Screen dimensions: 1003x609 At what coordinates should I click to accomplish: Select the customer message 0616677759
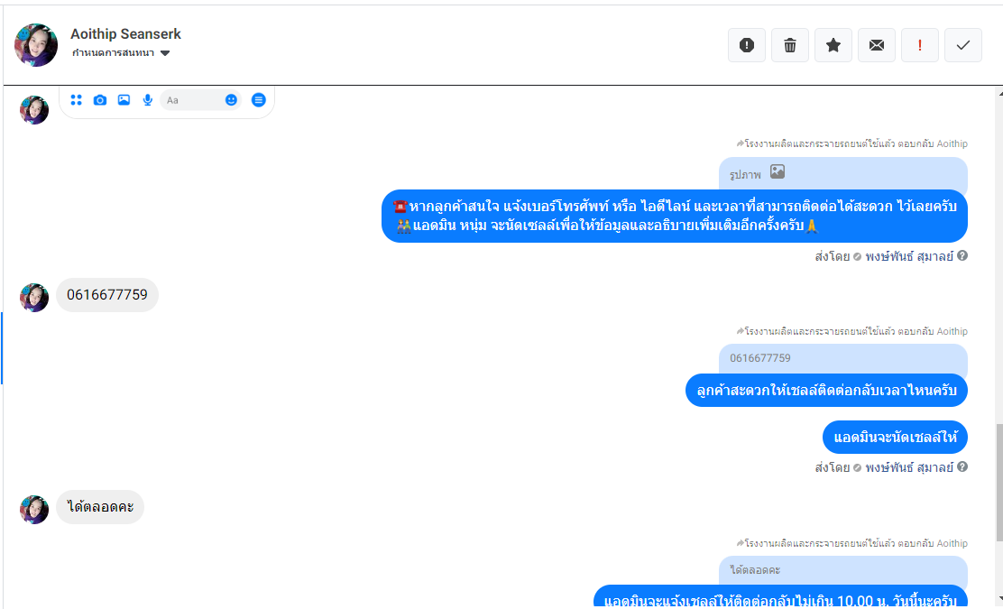pos(106,295)
